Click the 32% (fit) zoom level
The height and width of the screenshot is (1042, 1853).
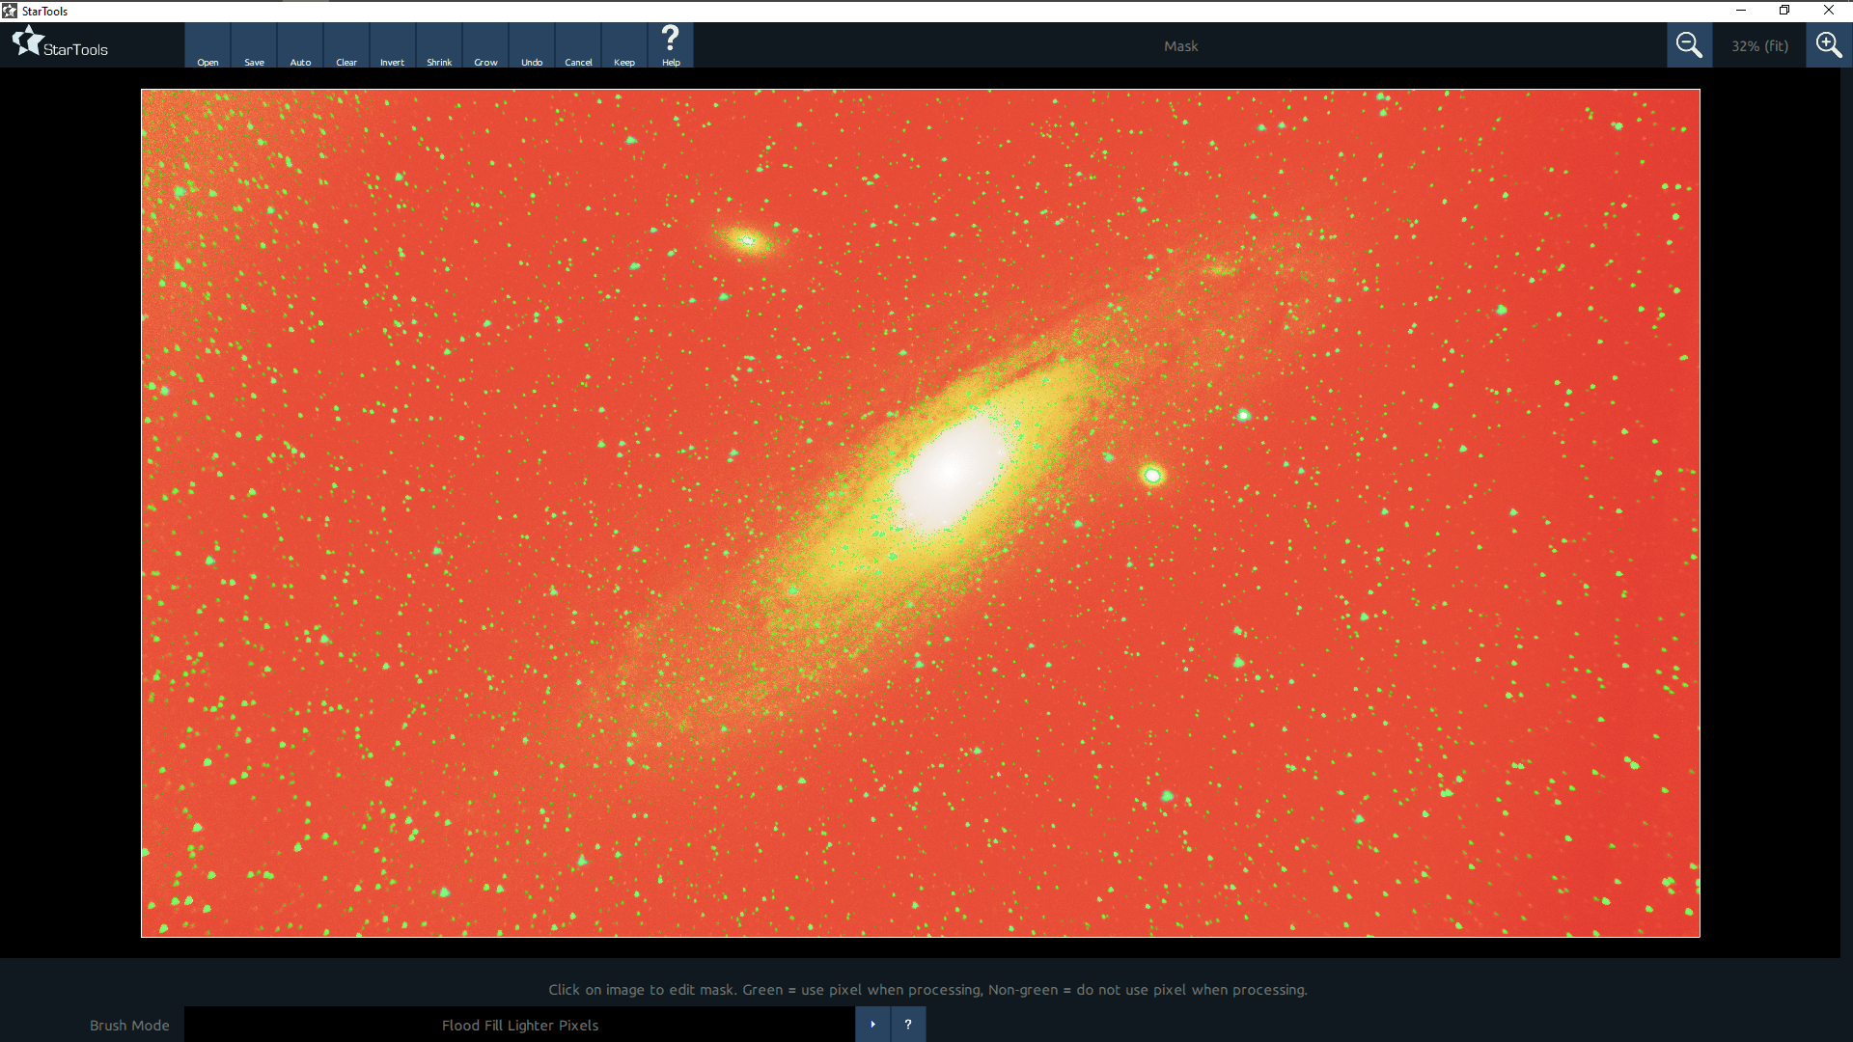point(1758,46)
